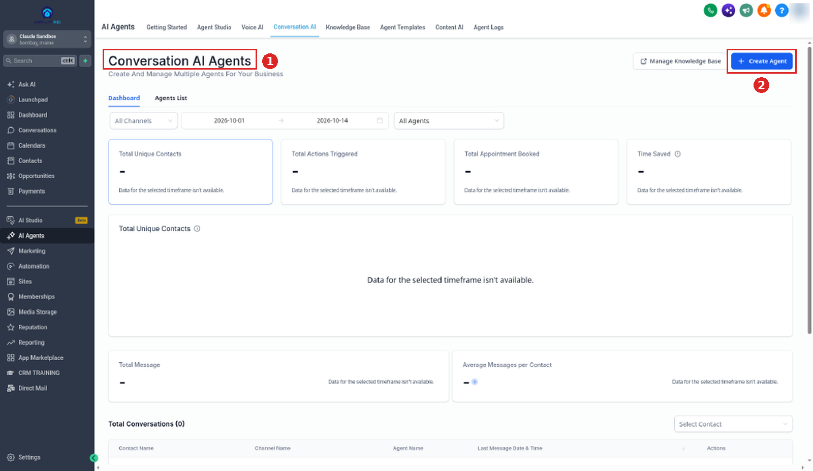The image size is (813, 471).
Task: Click the vertical page scrollbar
Action: pyautogui.click(x=809, y=191)
